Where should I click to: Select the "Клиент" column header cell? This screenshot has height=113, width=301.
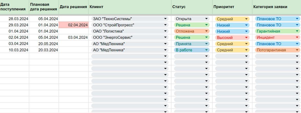pos(130,7)
